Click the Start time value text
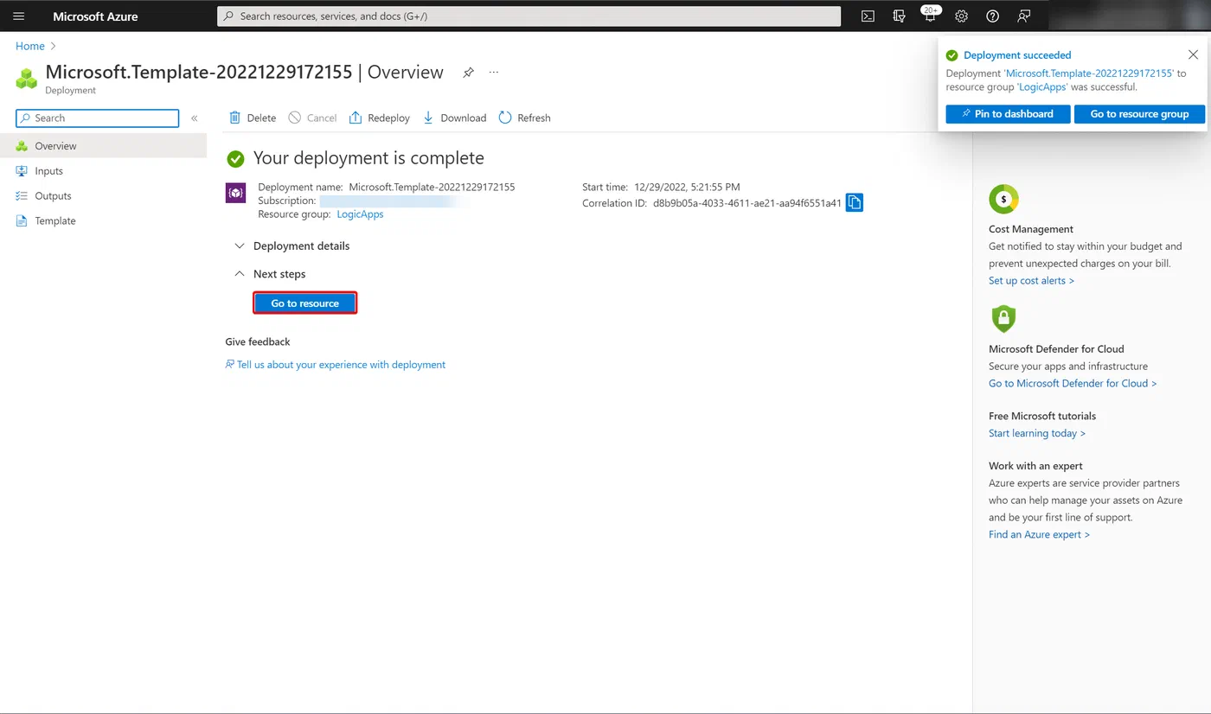 687,188
